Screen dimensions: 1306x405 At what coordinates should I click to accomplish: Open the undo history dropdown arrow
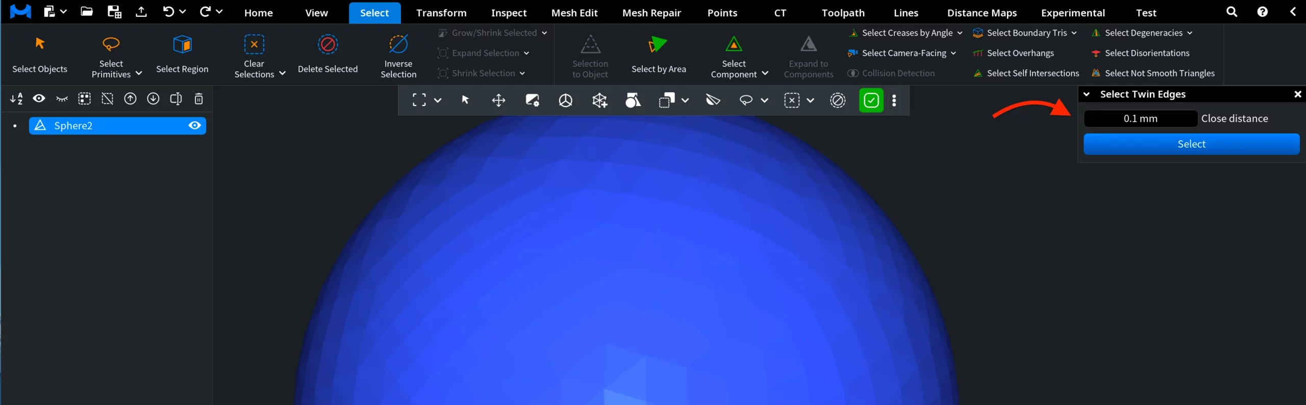coord(183,11)
